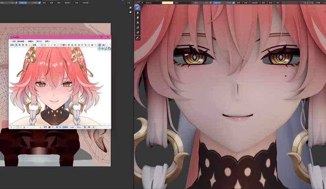Viewport: 326px width, 189px height.
Task: Open the 信息 Info menu in the PmxView window
Action: (47, 41)
